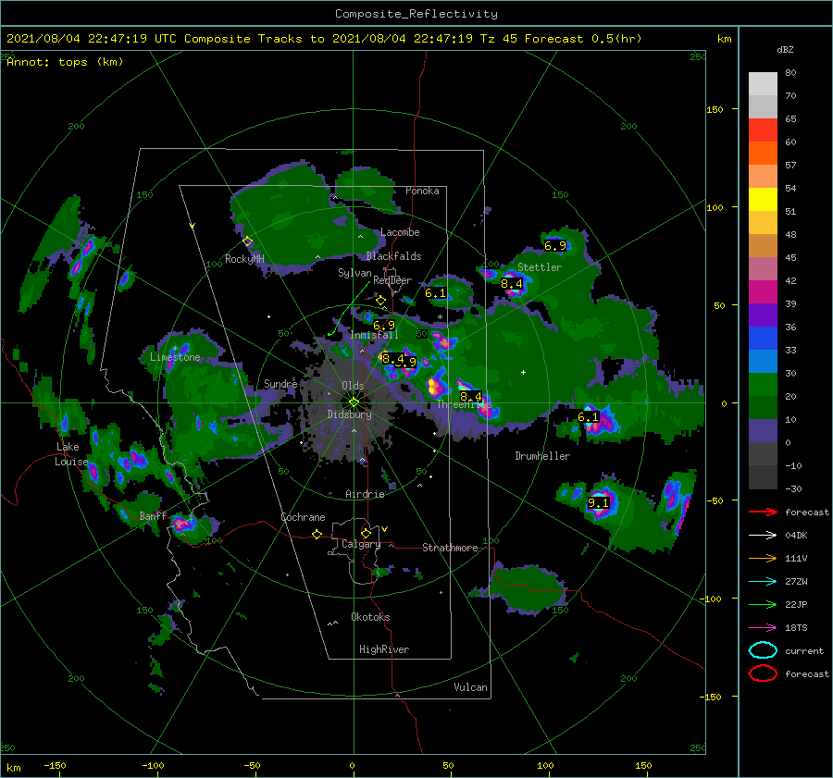Select the bright green 20–30 dBZ swatch
833x778 pixels.
coord(763,385)
